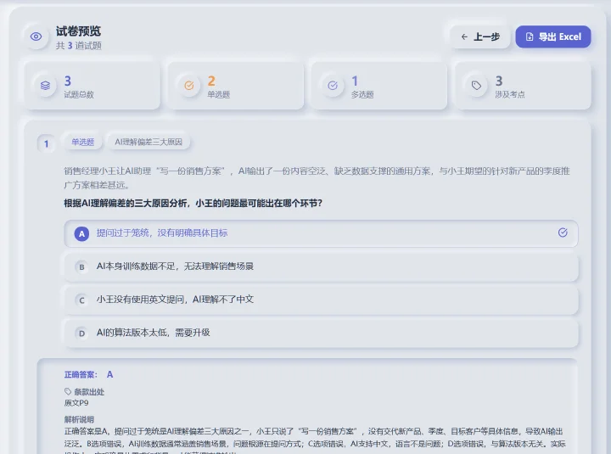Image resolution: width=611 pixels, height=454 pixels.
Task: Click the checkmark icon on option A row
Action: tap(563, 233)
